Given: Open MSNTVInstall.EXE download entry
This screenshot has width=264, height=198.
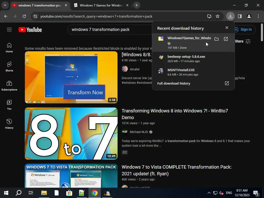Looking at the screenshot, I should point(193,72).
